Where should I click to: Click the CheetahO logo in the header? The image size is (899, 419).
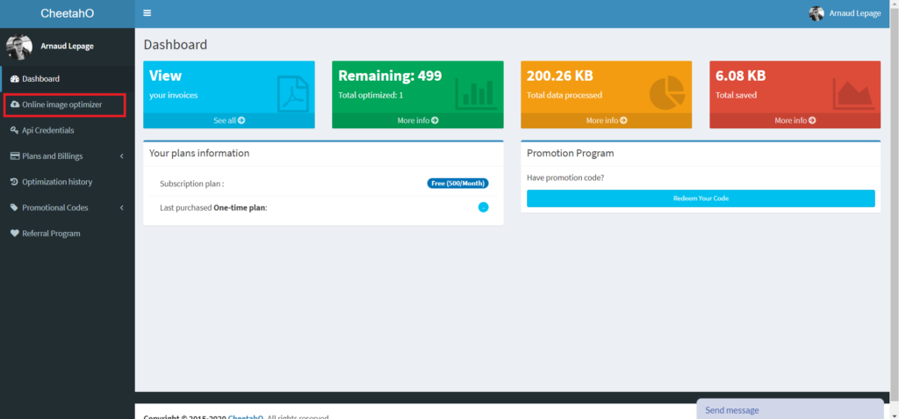[x=67, y=13]
